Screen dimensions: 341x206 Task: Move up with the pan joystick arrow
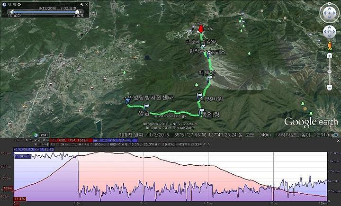[x=330, y=27]
